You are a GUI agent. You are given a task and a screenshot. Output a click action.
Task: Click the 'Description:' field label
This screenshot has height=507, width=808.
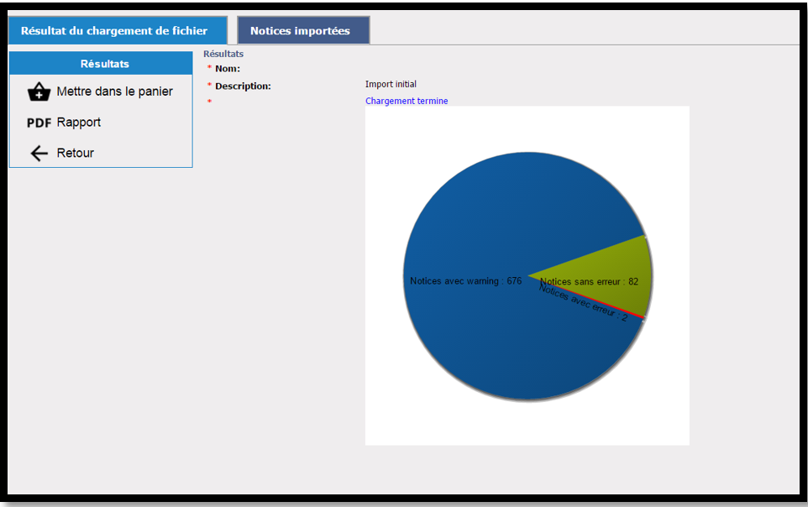pyautogui.click(x=243, y=86)
